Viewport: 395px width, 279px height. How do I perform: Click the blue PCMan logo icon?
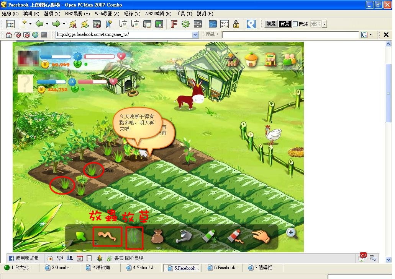(x=251, y=24)
